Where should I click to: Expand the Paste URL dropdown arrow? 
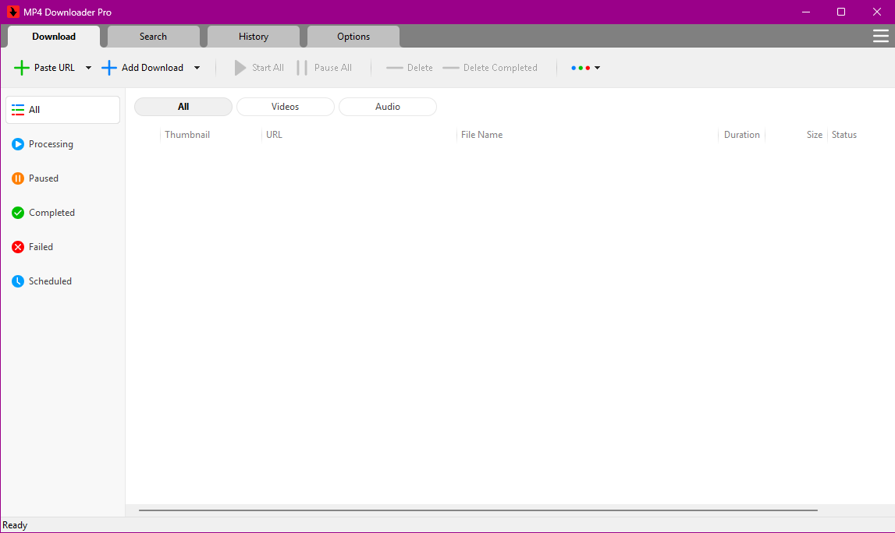coord(88,68)
